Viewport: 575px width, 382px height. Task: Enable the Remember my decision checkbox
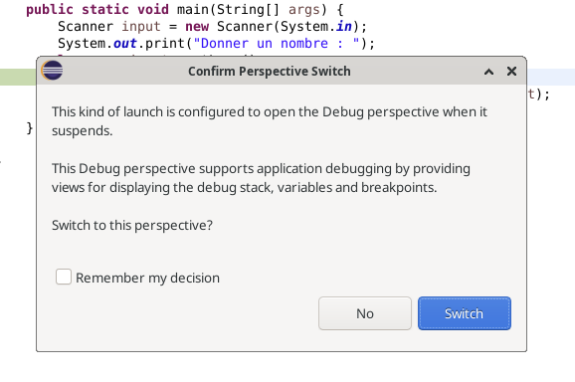pyautogui.click(x=64, y=277)
